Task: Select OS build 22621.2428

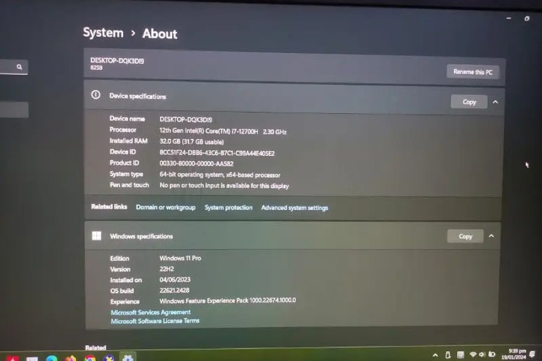Action: point(174,290)
